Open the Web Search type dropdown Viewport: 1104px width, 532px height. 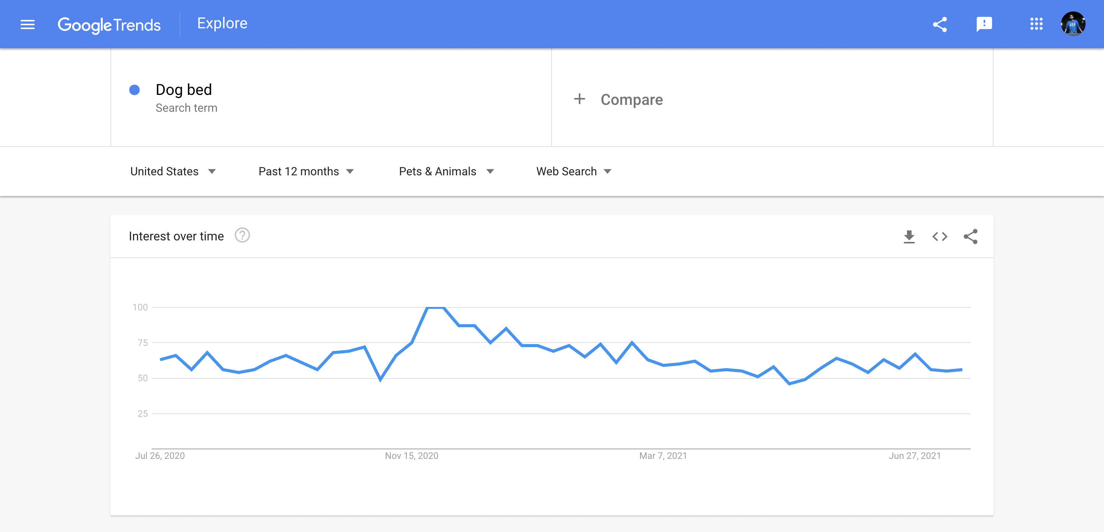point(573,171)
